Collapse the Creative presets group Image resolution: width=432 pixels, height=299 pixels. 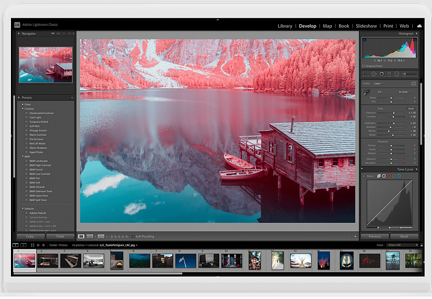pos(23,109)
